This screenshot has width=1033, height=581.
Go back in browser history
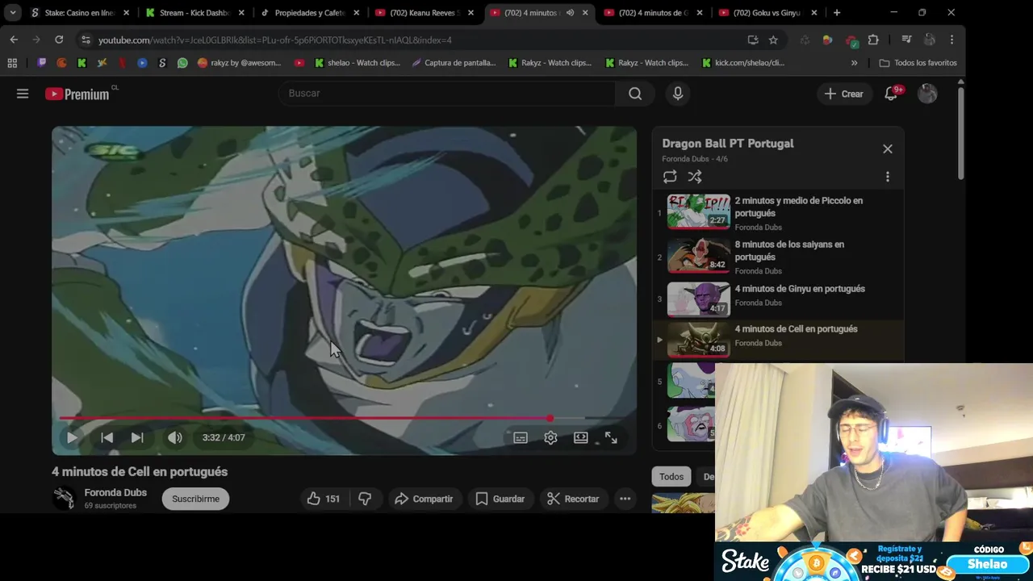tap(14, 40)
